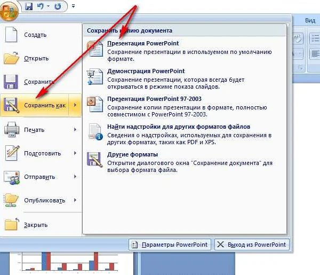Click the Создать blank page icon
Viewport: 320px width, 275px height.
[12, 35]
